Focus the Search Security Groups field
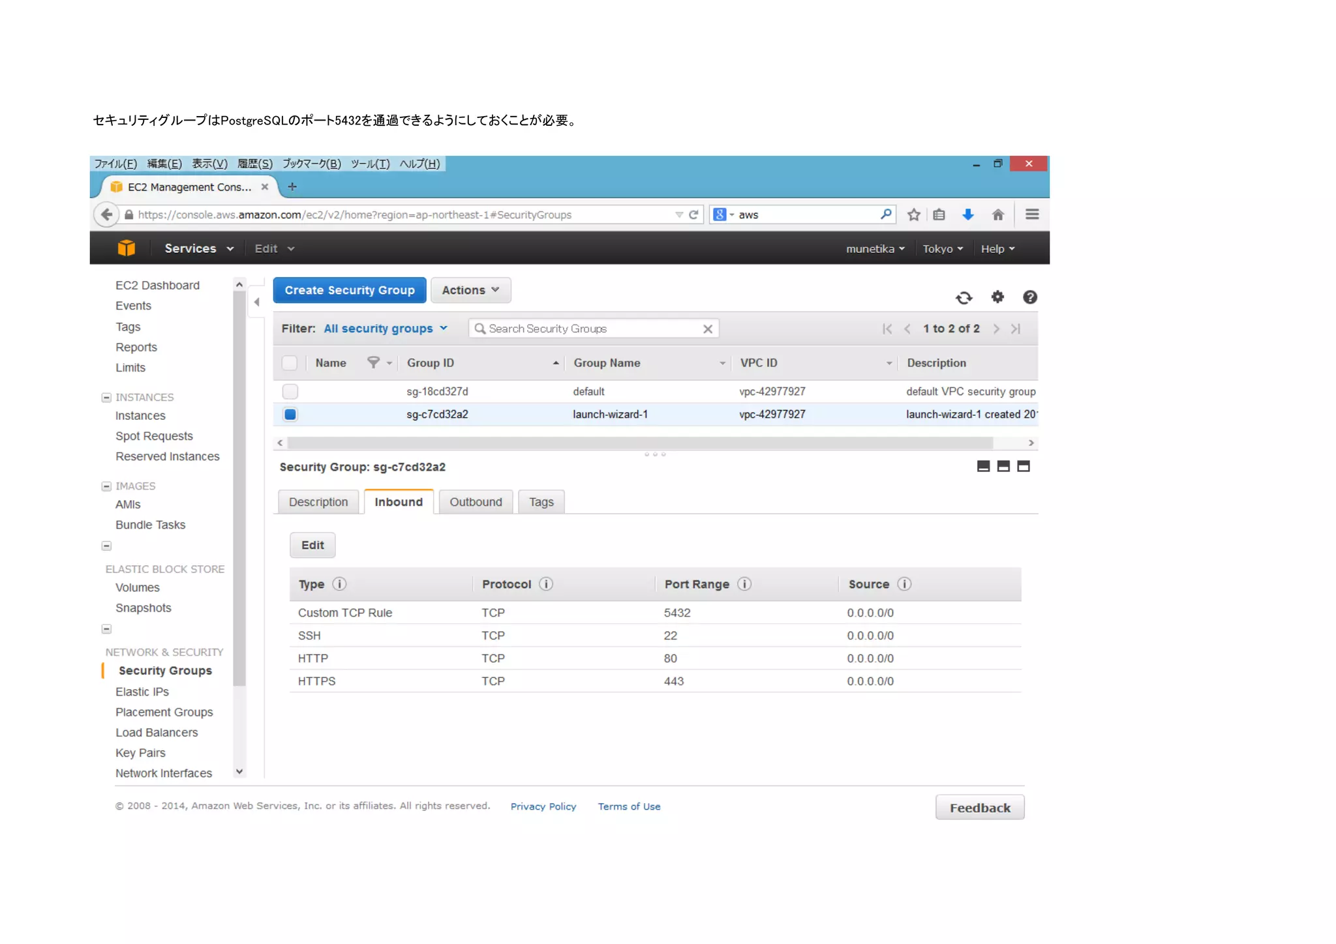 [593, 329]
